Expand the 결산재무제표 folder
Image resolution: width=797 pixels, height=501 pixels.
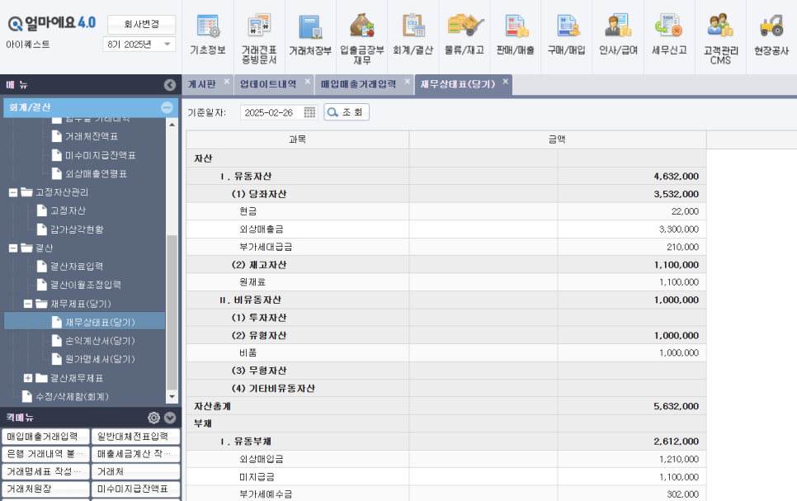pos(28,378)
